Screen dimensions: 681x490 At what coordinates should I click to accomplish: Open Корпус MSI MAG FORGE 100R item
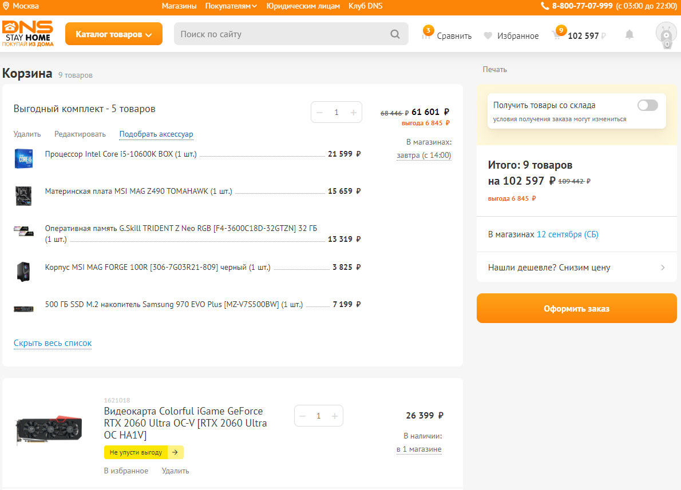click(157, 268)
